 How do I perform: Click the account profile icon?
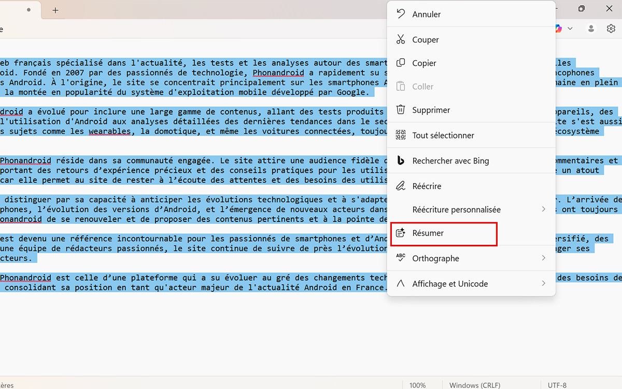tap(591, 29)
